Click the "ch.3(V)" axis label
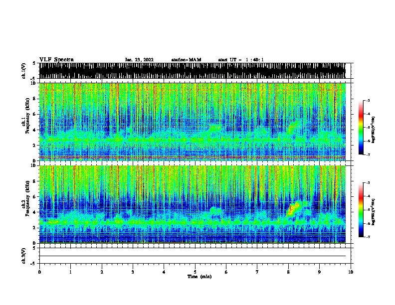This screenshot has width=395, height=305. 24,256
